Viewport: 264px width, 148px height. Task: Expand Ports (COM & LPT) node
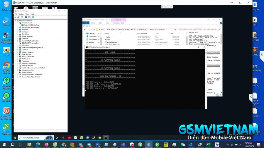tap(18, 56)
